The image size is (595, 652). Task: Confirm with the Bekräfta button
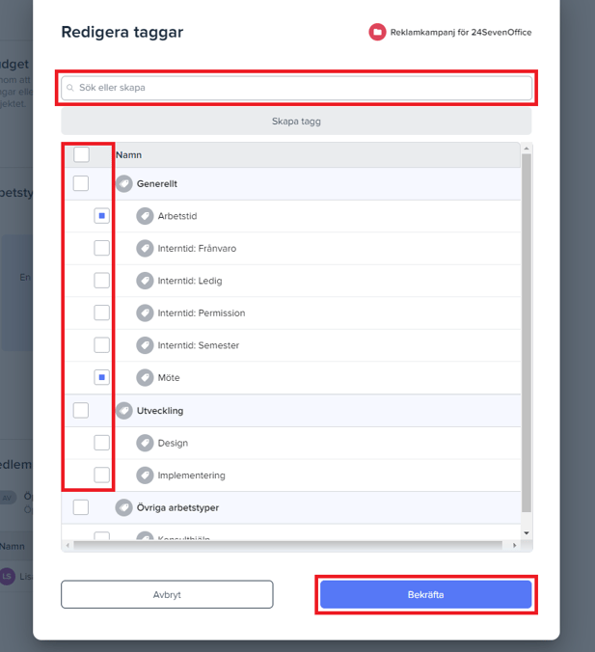(x=425, y=594)
